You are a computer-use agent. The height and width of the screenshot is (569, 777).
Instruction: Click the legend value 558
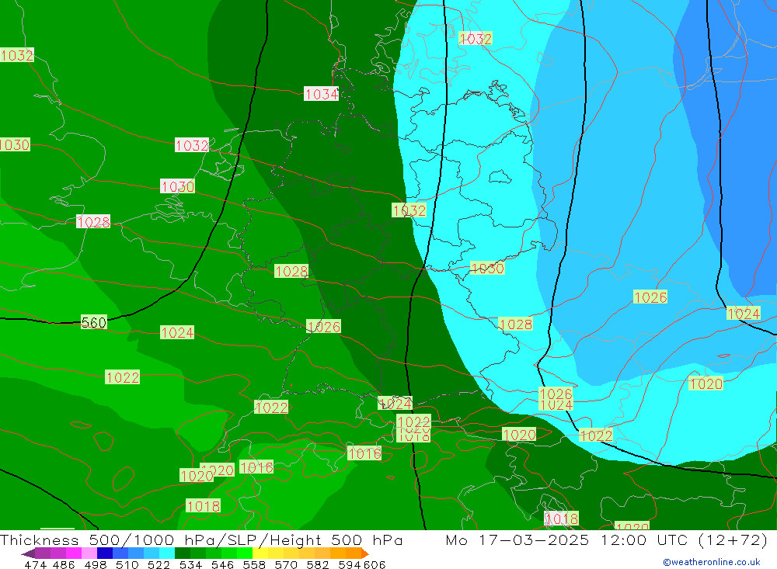(254, 564)
